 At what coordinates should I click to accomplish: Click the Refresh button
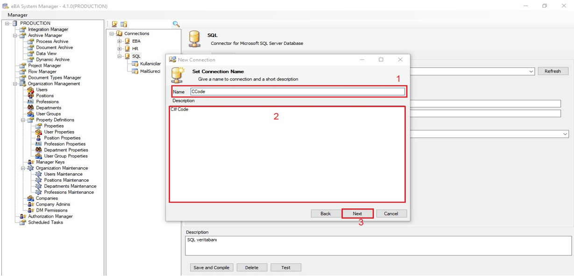553,71
